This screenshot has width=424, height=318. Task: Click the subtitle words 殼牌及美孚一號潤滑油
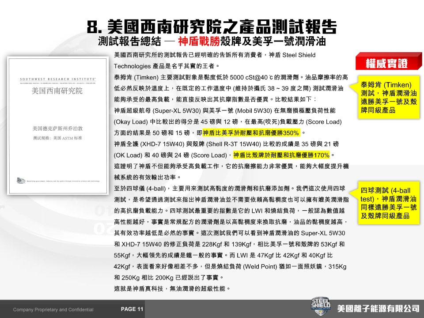(273, 42)
